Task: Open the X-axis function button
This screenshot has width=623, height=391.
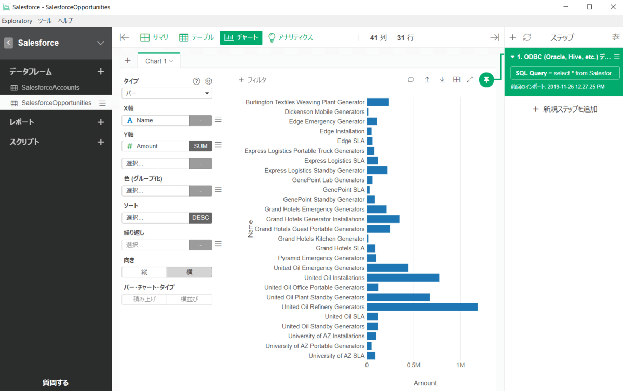Action: point(200,120)
